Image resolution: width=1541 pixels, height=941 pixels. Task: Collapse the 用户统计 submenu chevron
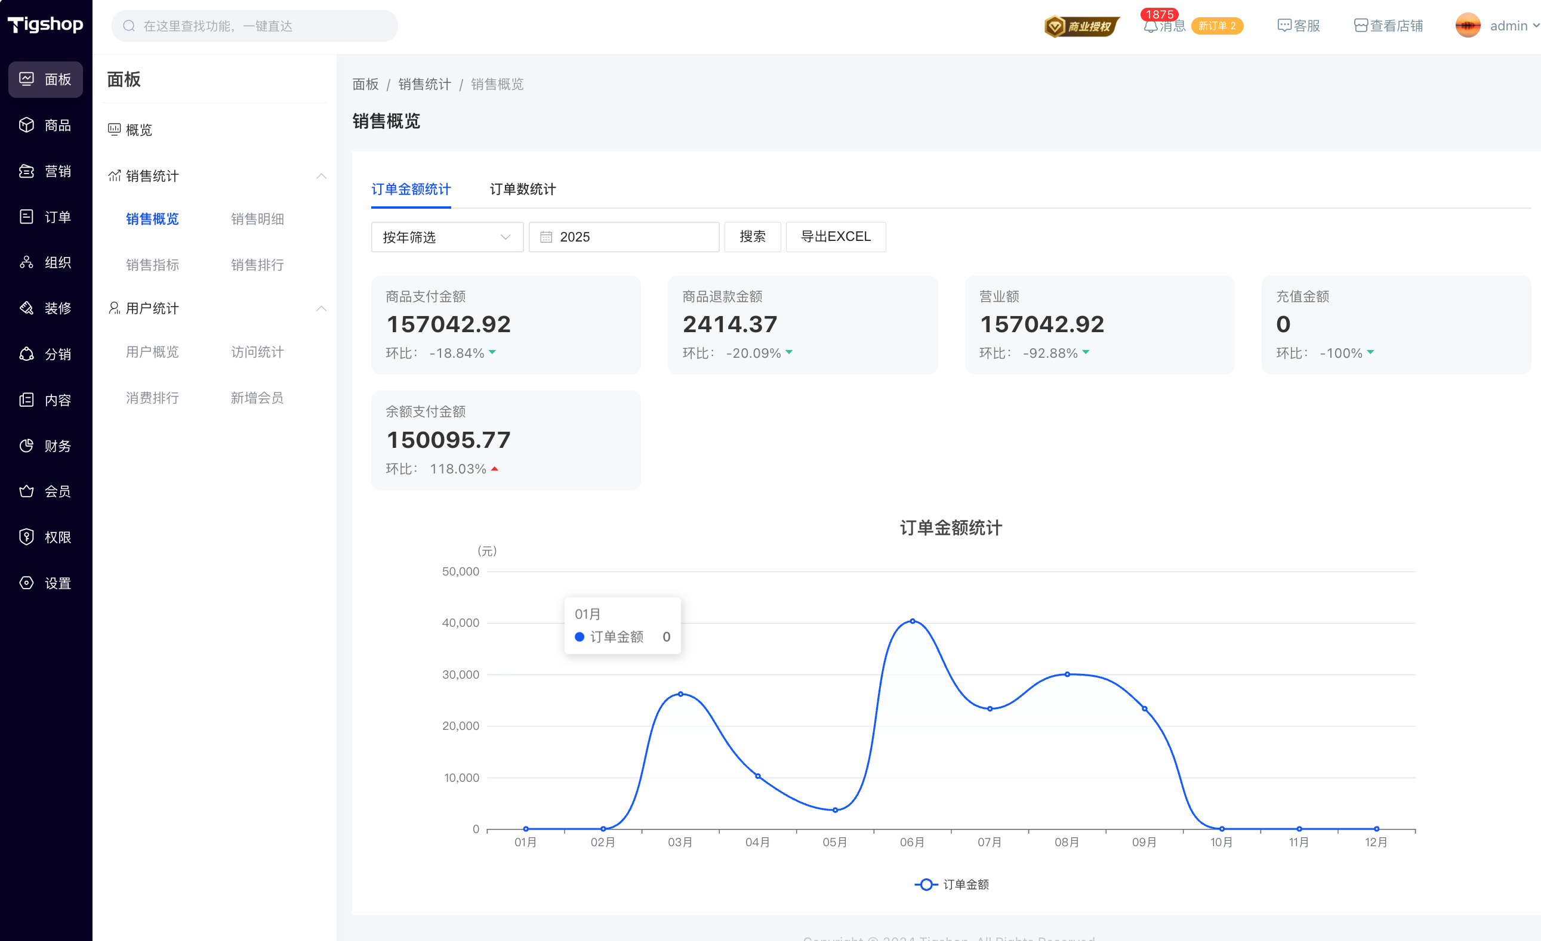[x=322, y=309]
